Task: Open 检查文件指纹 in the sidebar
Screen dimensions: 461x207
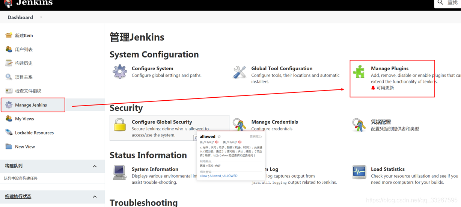Action: click(x=28, y=91)
